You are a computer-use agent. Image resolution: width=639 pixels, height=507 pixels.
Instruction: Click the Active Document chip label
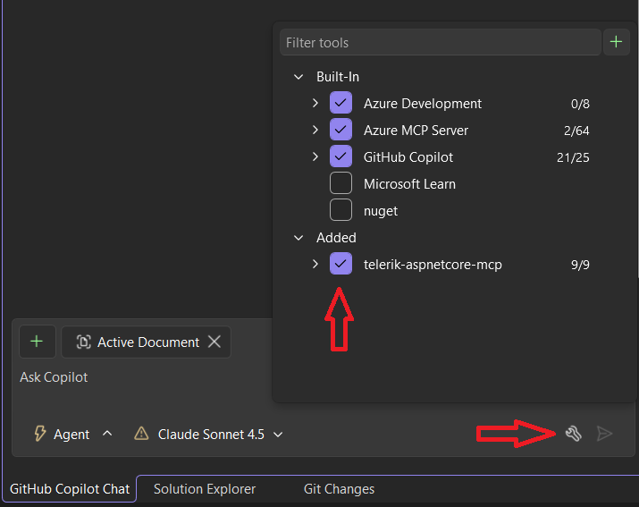pos(148,342)
